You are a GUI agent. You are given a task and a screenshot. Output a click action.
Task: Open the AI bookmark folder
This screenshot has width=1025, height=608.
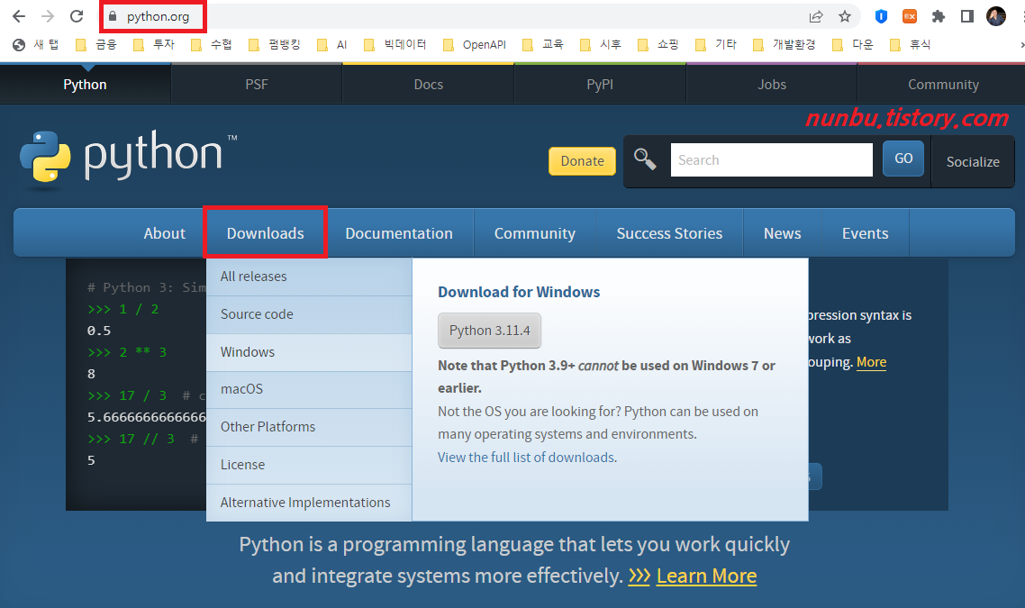click(x=332, y=44)
